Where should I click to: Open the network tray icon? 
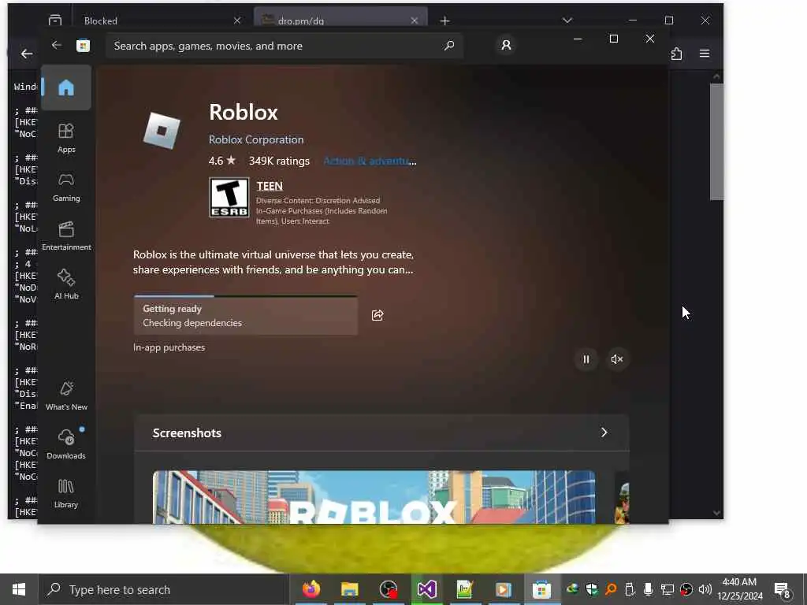(667, 589)
